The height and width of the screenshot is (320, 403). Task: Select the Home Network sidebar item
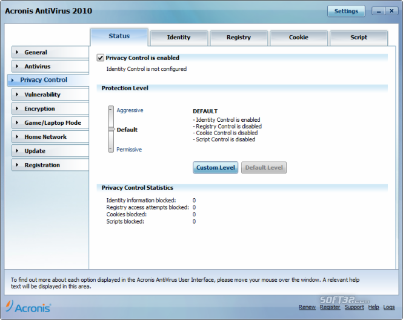pyautogui.click(x=50, y=137)
